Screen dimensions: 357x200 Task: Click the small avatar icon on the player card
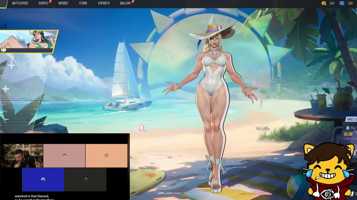[4, 49]
